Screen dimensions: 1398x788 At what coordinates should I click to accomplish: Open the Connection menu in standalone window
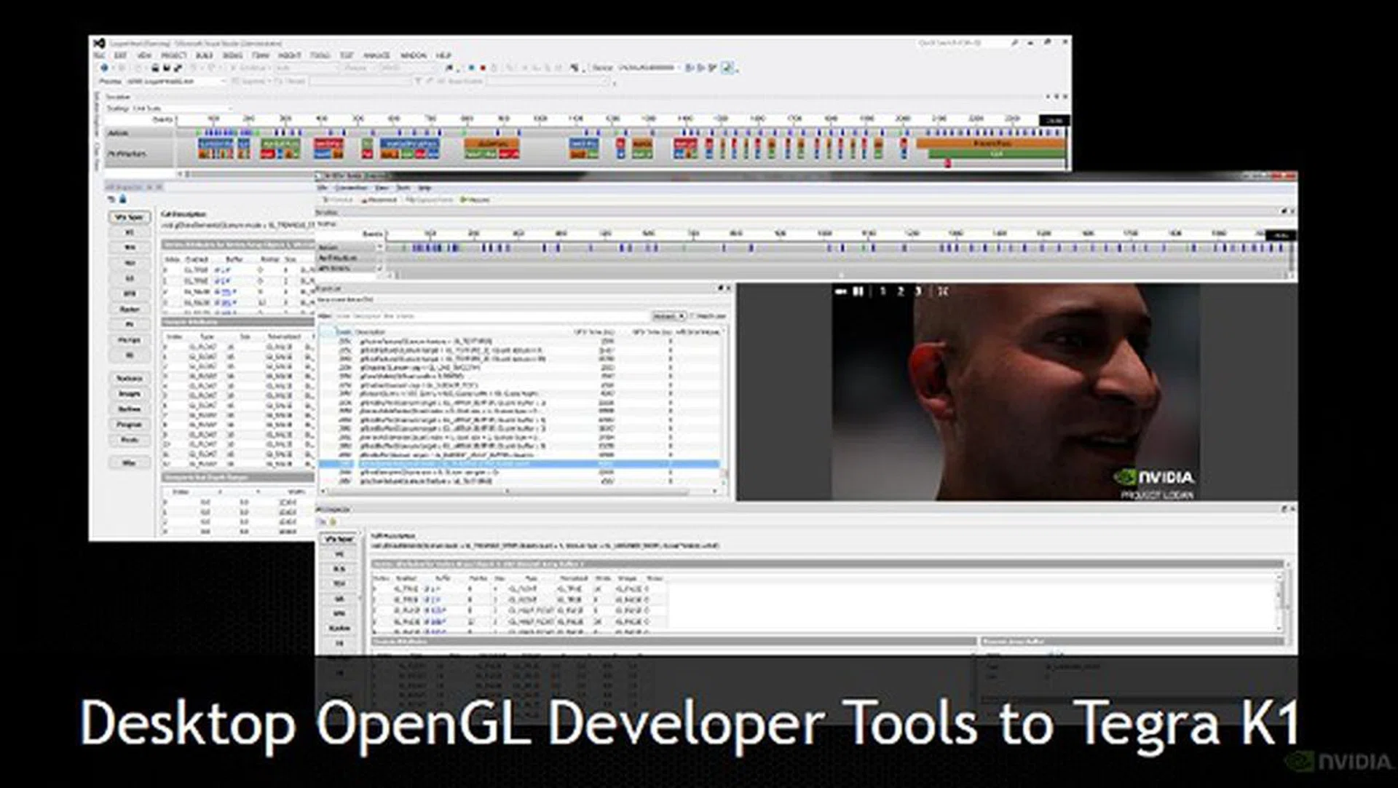point(351,188)
